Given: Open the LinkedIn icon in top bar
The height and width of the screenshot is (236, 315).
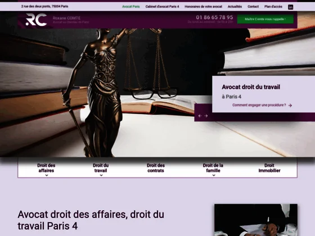Looking at the screenshot, I should [x=290, y=7].
